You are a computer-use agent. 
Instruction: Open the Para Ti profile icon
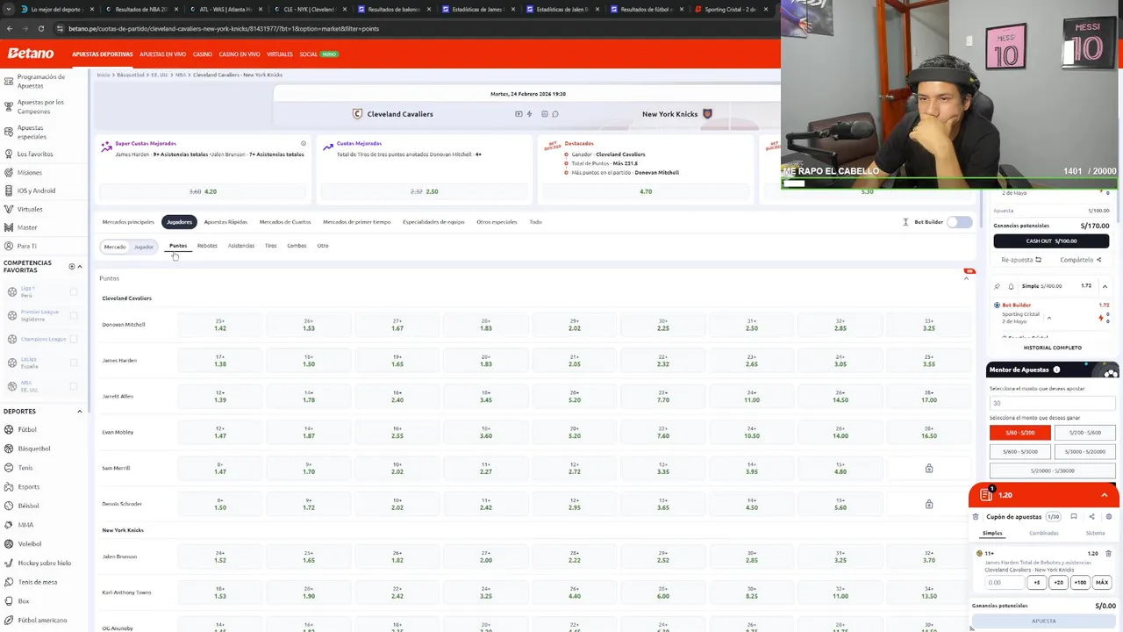(x=8, y=246)
